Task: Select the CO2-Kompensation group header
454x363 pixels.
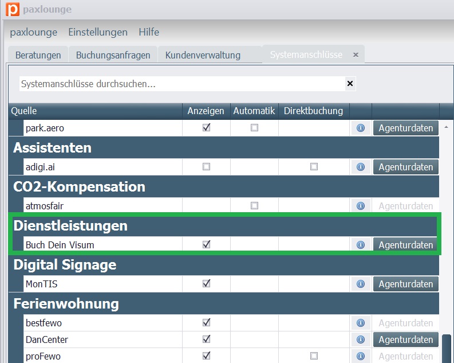Action: (x=224, y=186)
